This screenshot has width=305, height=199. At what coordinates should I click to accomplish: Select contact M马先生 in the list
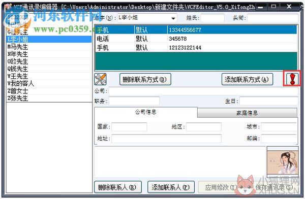49,47
